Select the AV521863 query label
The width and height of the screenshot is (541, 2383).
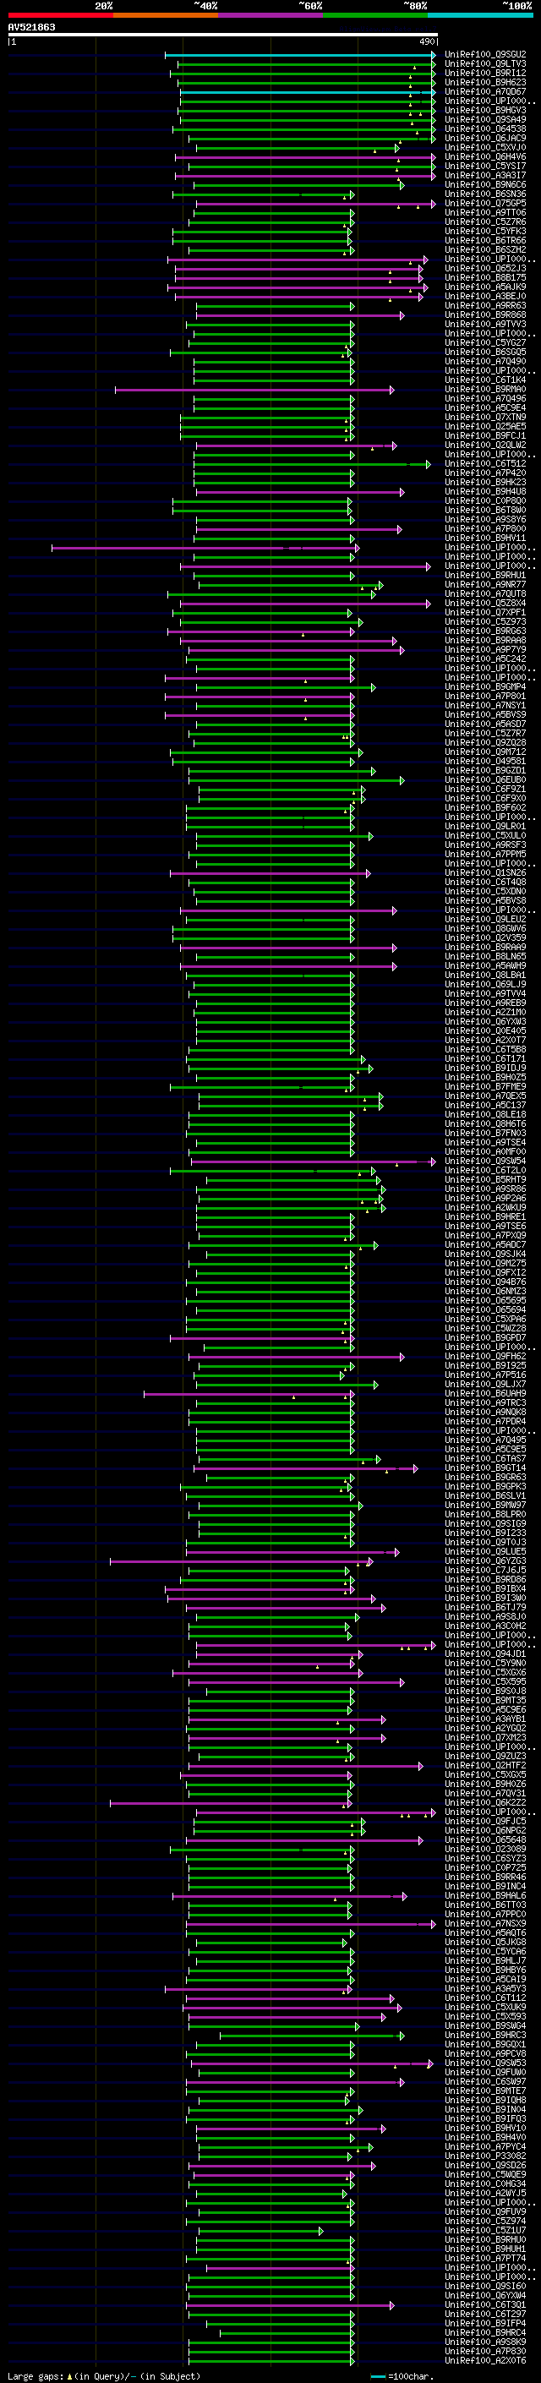(31, 27)
